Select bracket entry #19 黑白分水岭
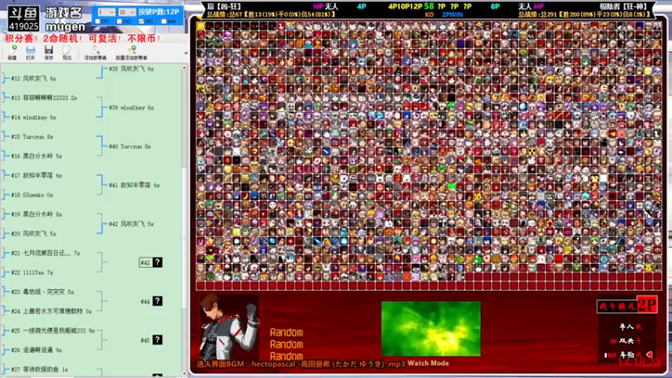This screenshot has height=378, width=672. coord(36,214)
